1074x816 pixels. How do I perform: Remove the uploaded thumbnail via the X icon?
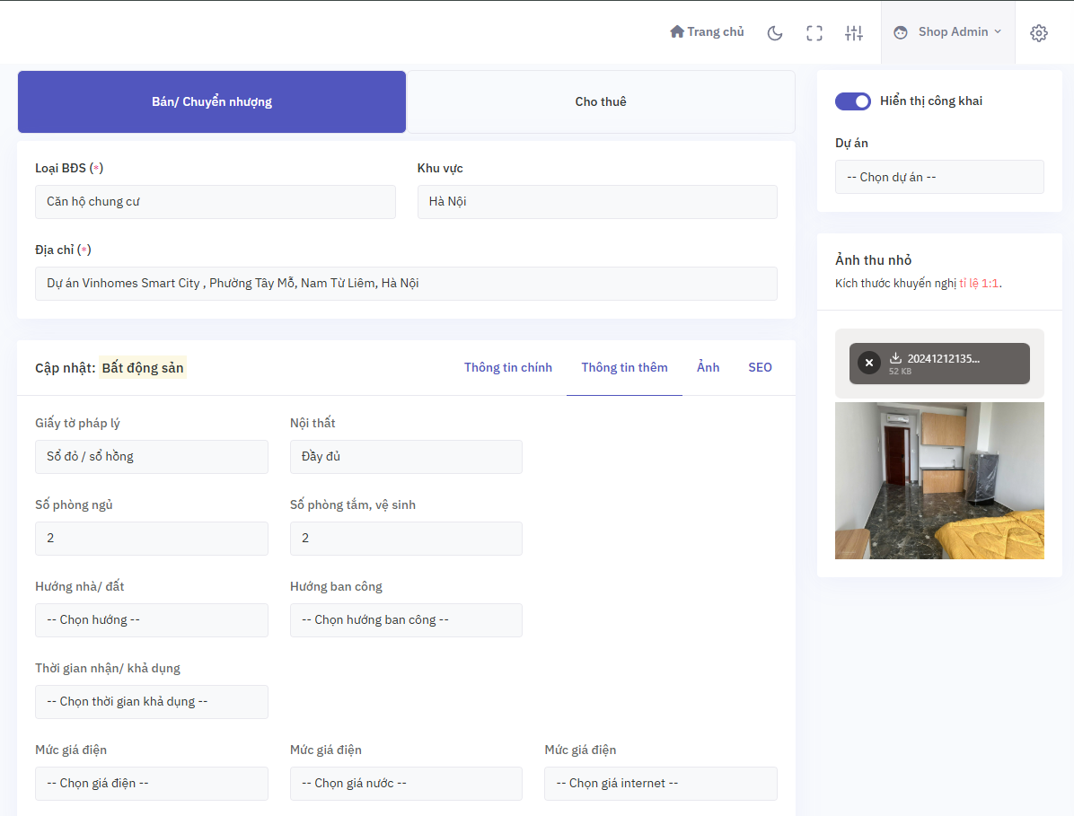[868, 362]
